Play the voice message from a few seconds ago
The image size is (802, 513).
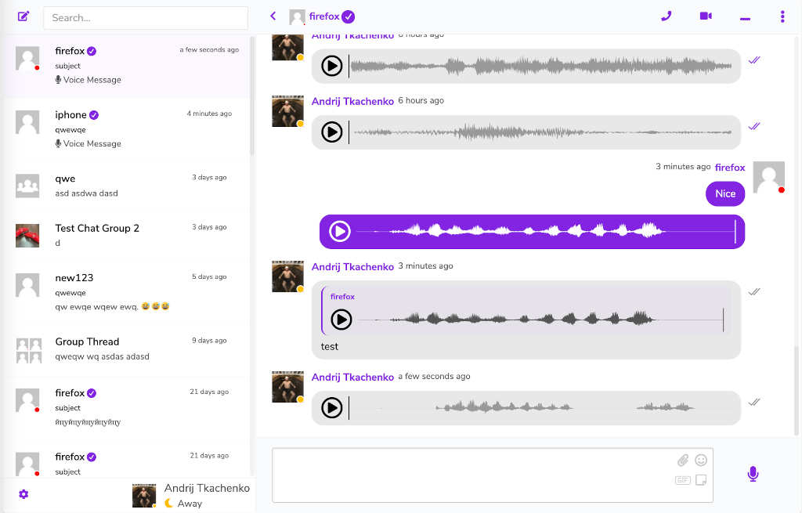tap(331, 407)
